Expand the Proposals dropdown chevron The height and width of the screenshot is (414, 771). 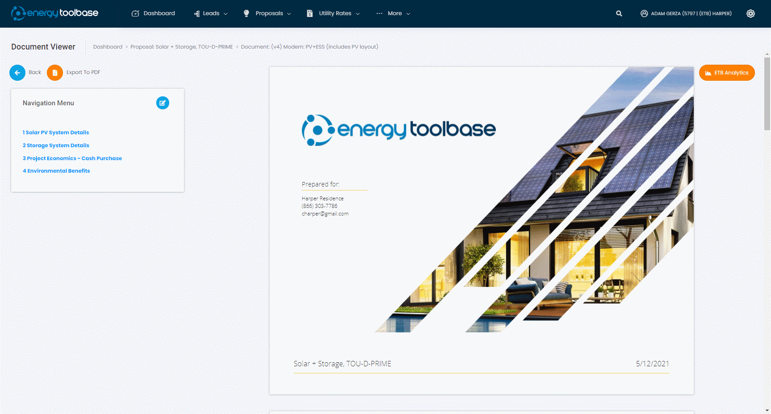[289, 14]
